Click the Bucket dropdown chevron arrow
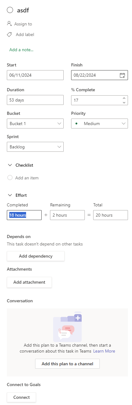This screenshot has width=132, height=405. click(59, 124)
